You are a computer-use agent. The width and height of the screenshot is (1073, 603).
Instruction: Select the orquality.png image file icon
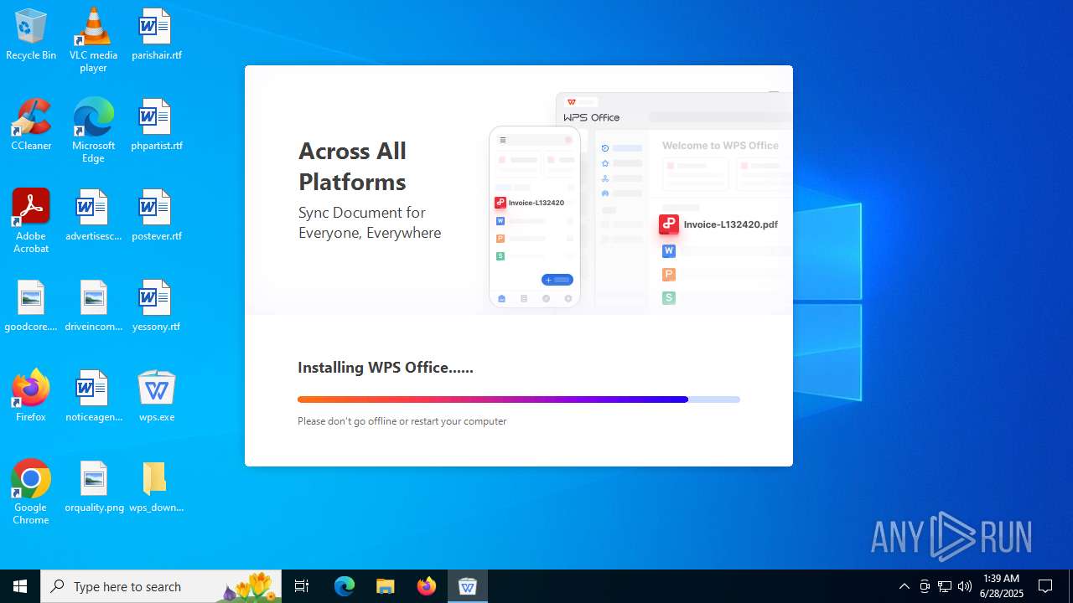coord(93,487)
